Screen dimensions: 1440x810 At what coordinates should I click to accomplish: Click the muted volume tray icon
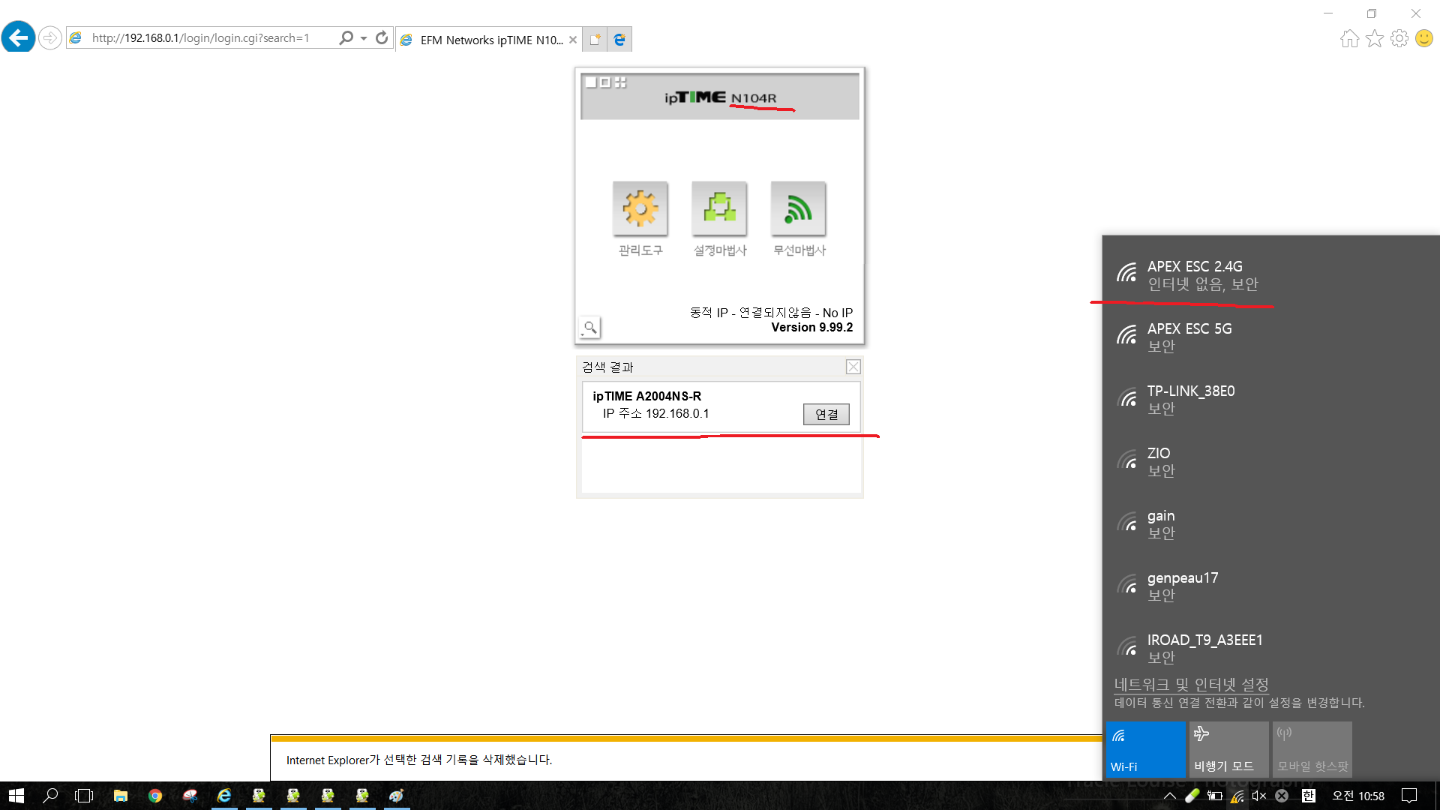pyautogui.click(x=1259, y=796)
